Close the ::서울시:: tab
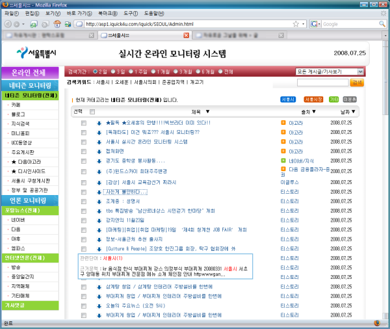Image resolution: width=390 pixels, height=329 pixels. 186,35
